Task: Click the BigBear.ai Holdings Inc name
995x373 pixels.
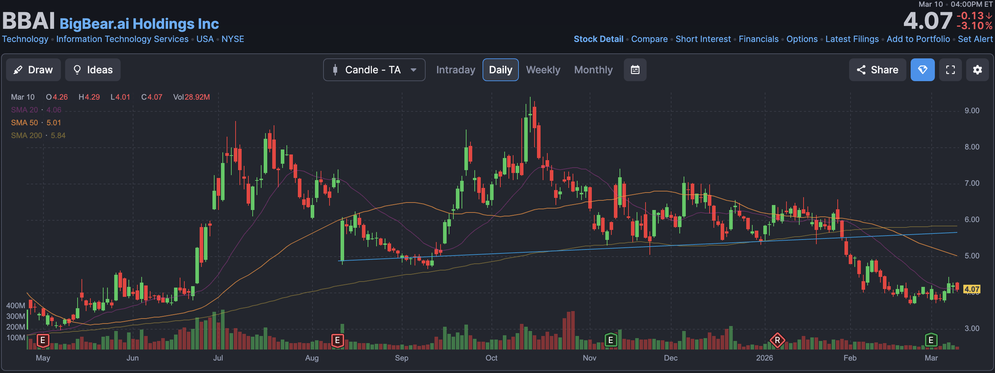Action: click(139, 23)
